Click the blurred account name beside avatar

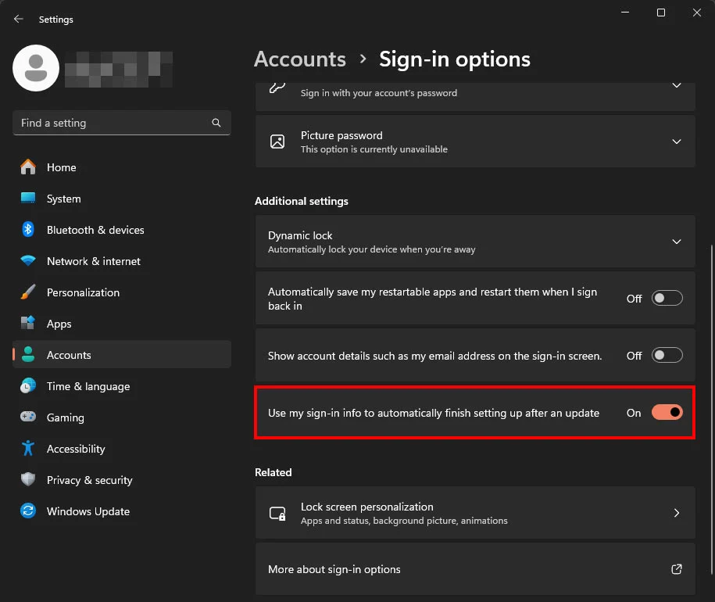(x=119, y=69)
